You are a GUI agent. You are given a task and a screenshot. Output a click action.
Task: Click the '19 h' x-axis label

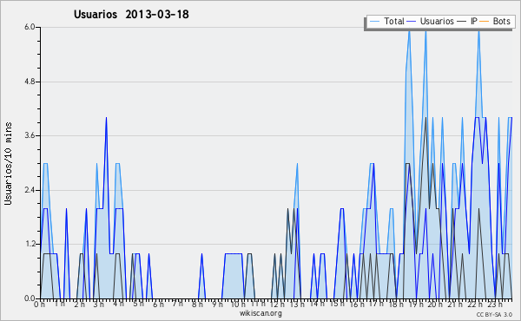click(x=415, y=304)
